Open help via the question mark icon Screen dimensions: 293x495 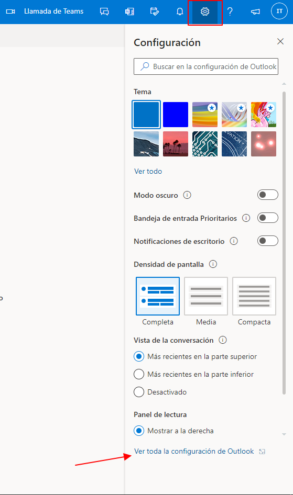point(230,12)
